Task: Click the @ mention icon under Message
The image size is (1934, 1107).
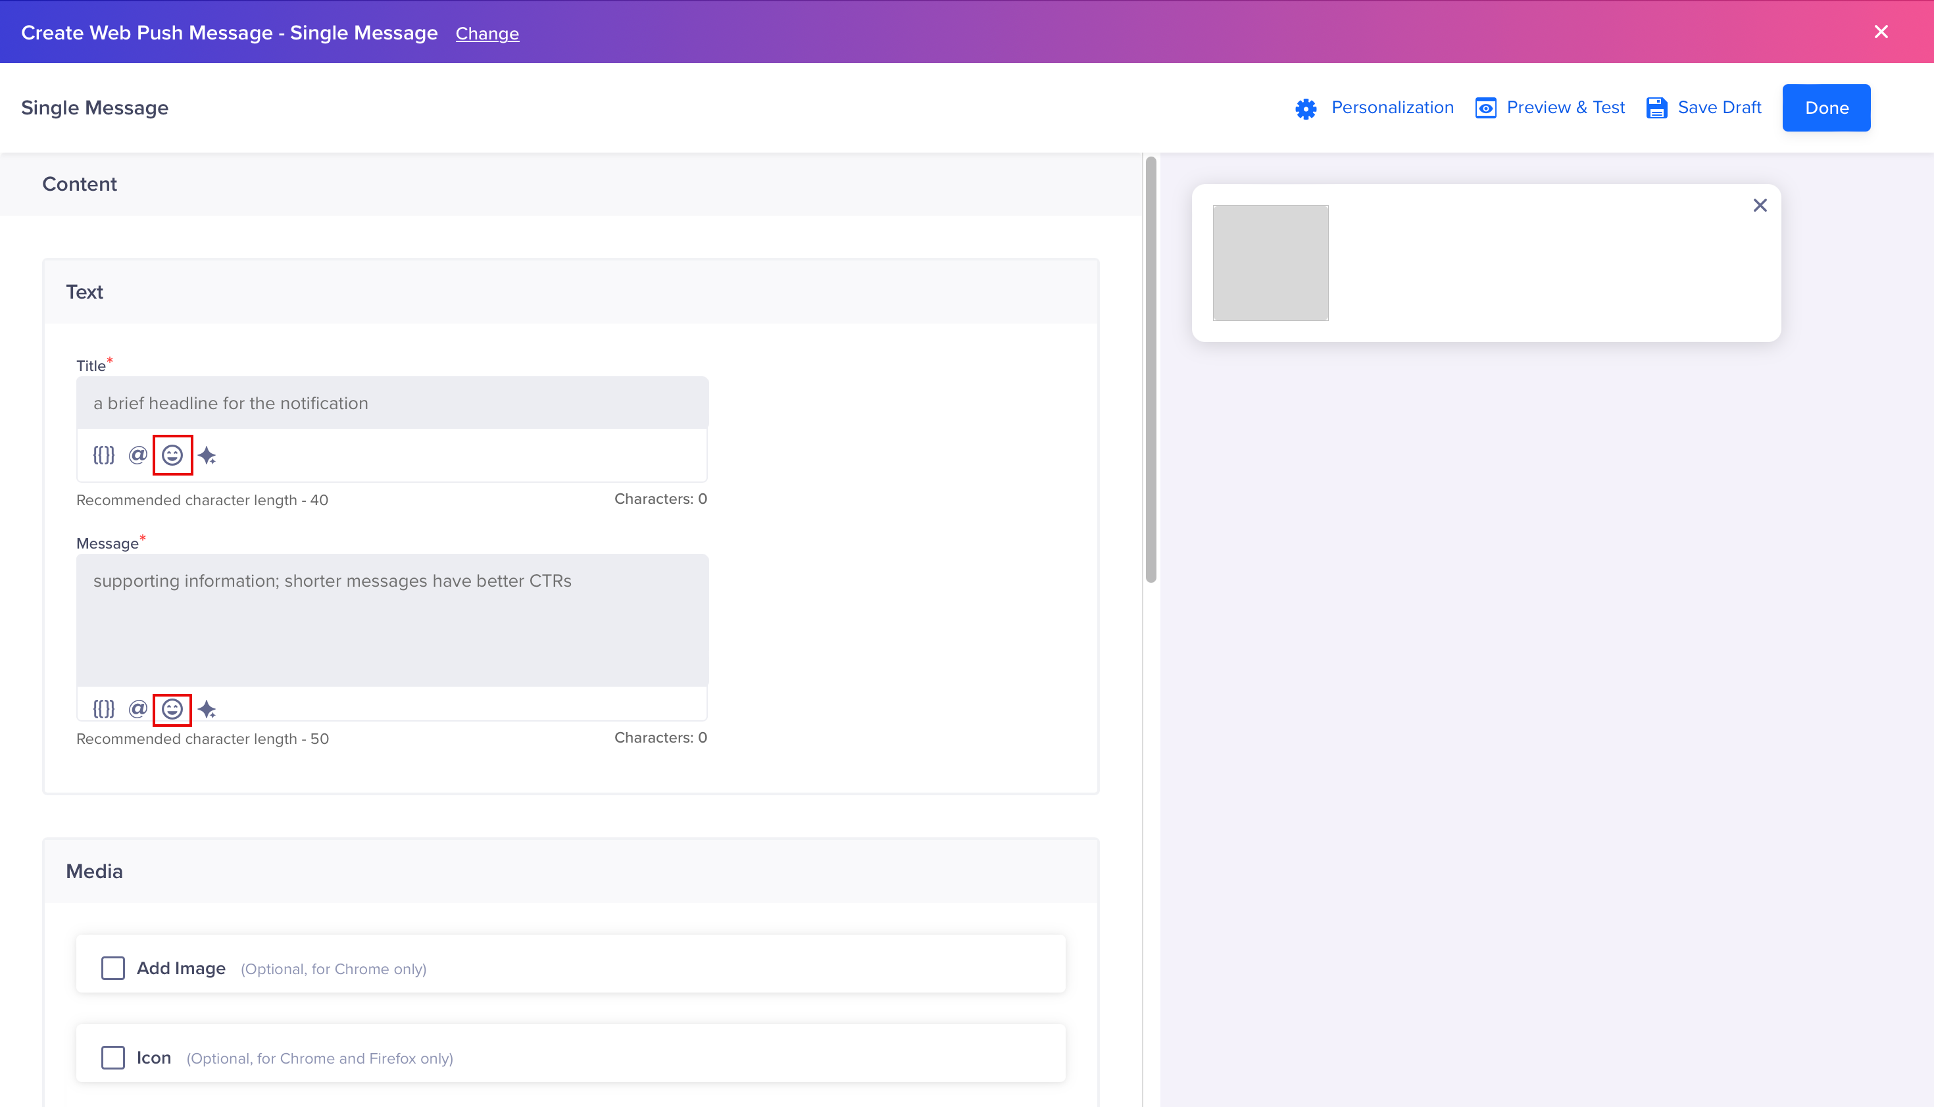Action: [137, 708]
